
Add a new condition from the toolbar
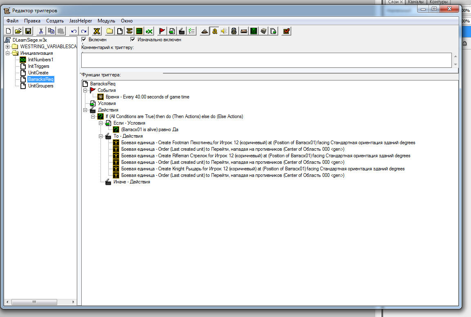coord(172,31)
